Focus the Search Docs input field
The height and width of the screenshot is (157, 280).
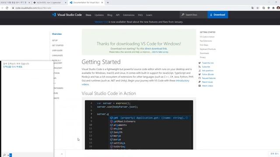(193, 15)
